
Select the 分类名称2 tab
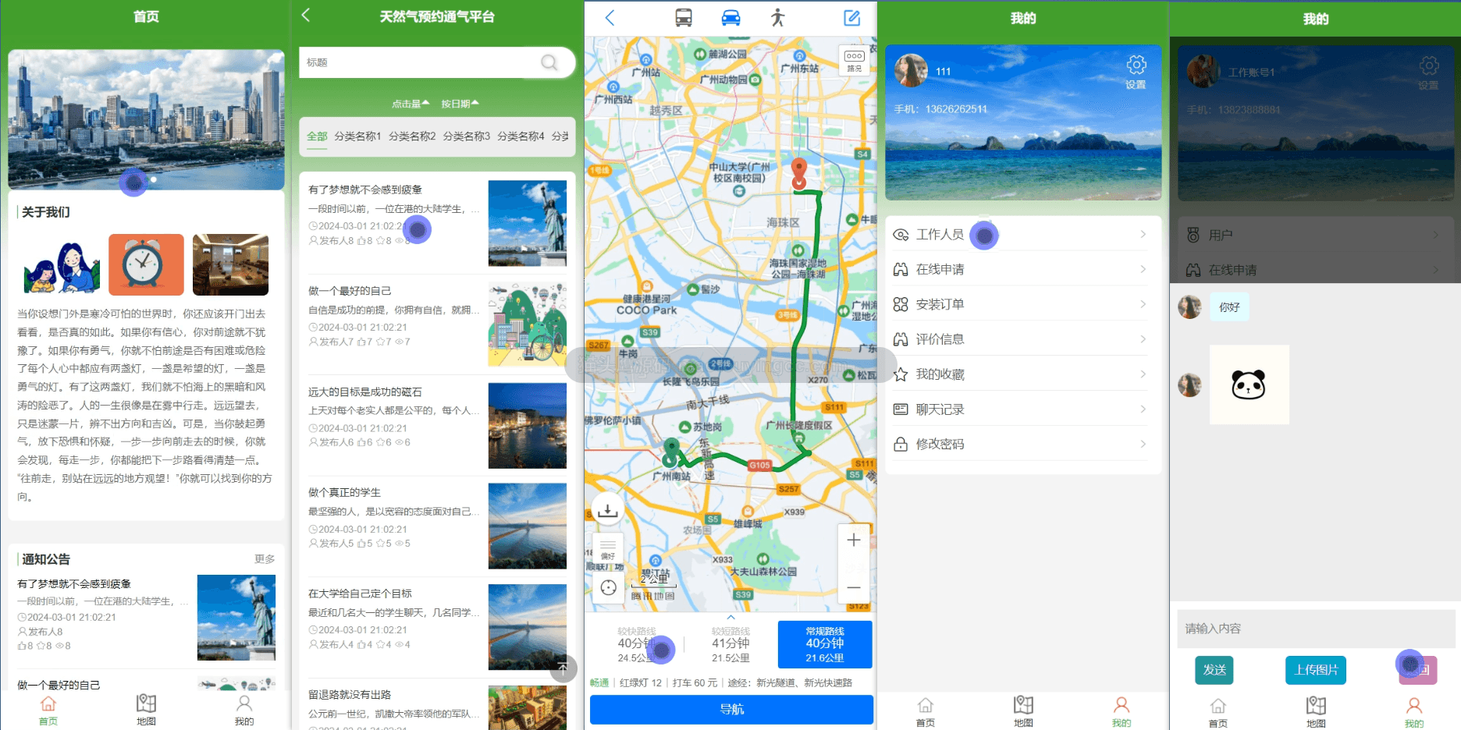click(412, 136)
